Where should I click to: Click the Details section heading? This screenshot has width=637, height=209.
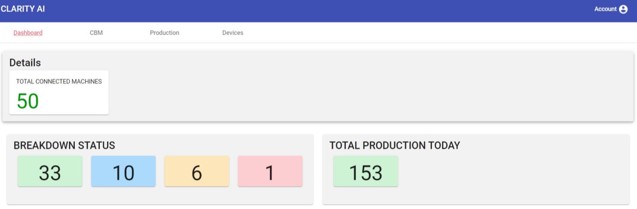[25, 63]
